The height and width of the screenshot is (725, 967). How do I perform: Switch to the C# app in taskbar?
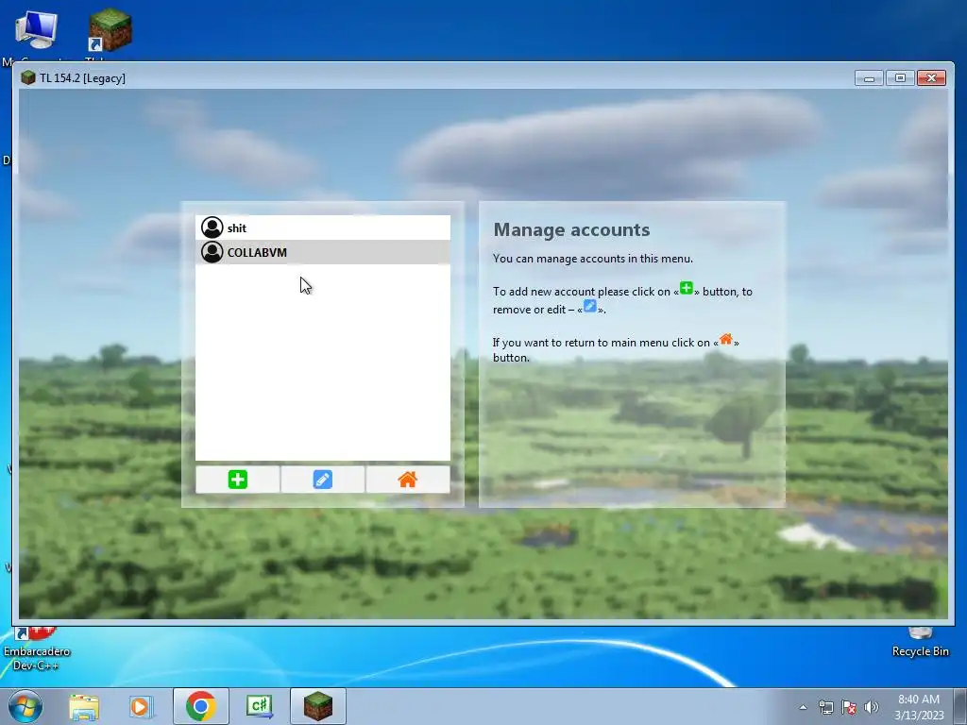tap(260, 706)
